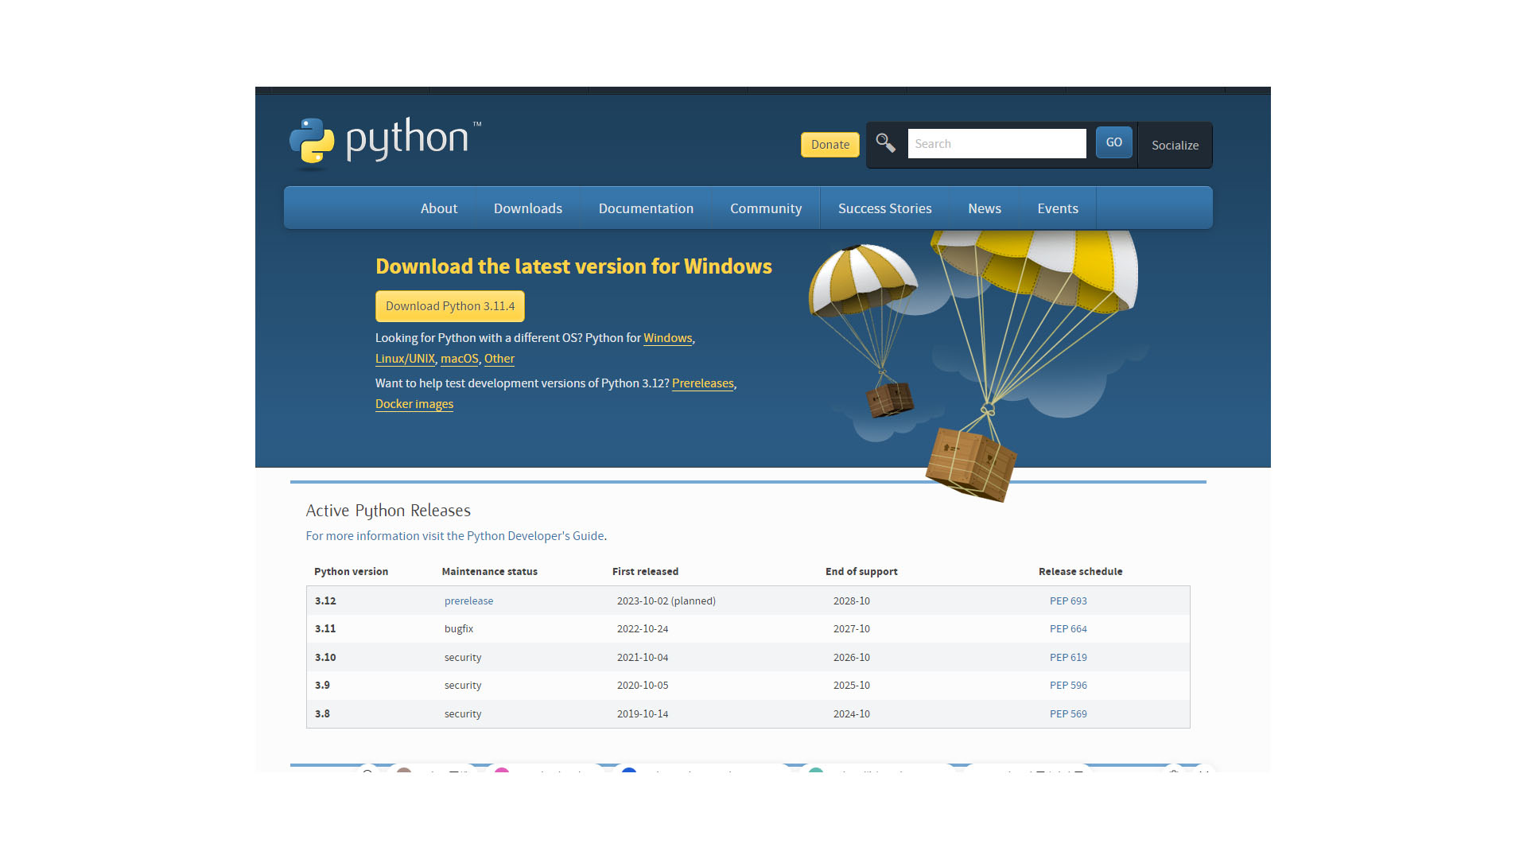Viewport: 1527px width, 859px height.
Task: Open the PEP 596 release schedule
Action: pos(1068,686)
